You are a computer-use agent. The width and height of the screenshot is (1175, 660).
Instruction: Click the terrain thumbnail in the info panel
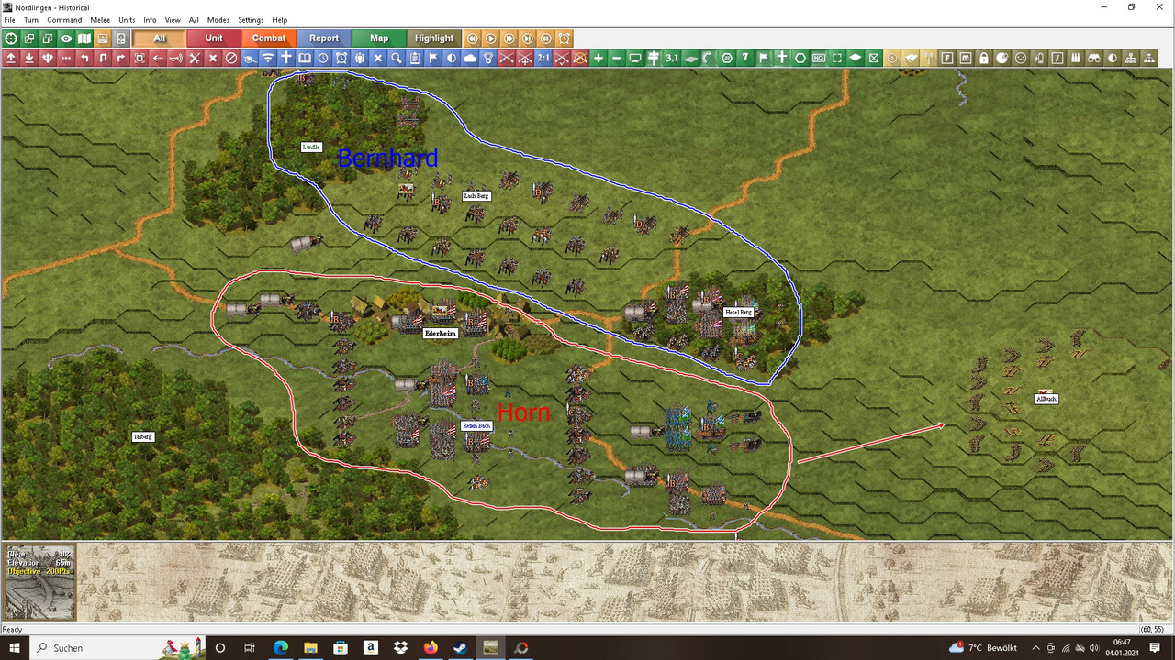pyautogui.click(x=39, y=583)
